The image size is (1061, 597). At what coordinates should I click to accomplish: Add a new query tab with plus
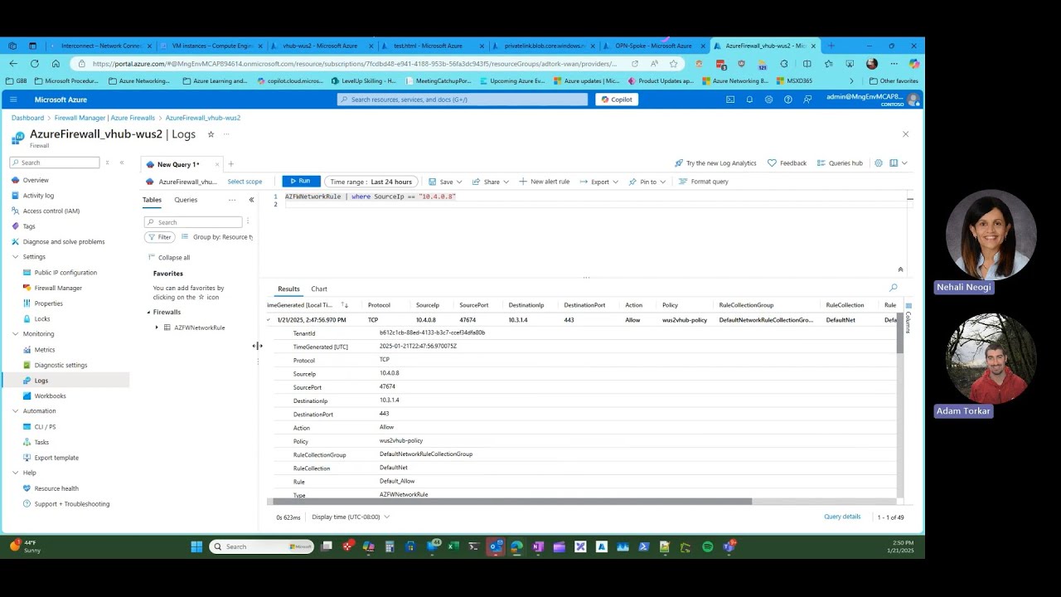point(231,164)
